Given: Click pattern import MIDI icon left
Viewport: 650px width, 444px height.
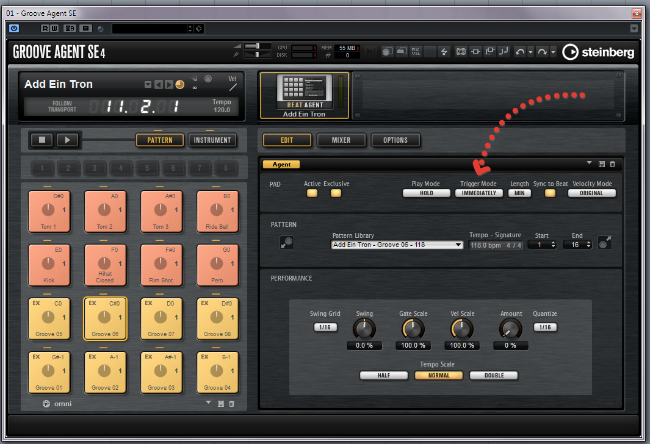Looking at the screenshot, I should coord(287,243).
